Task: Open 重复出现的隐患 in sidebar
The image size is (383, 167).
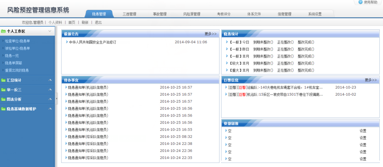Action: (x=17, y=70)
